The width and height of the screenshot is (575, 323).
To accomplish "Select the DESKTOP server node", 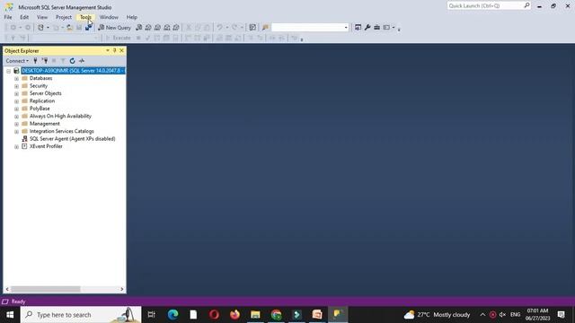I will click(73, 71).
